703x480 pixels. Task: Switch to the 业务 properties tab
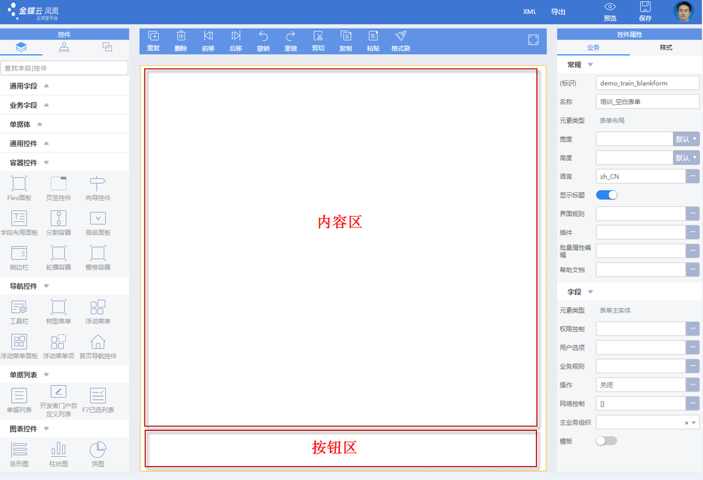pos(593,47)
